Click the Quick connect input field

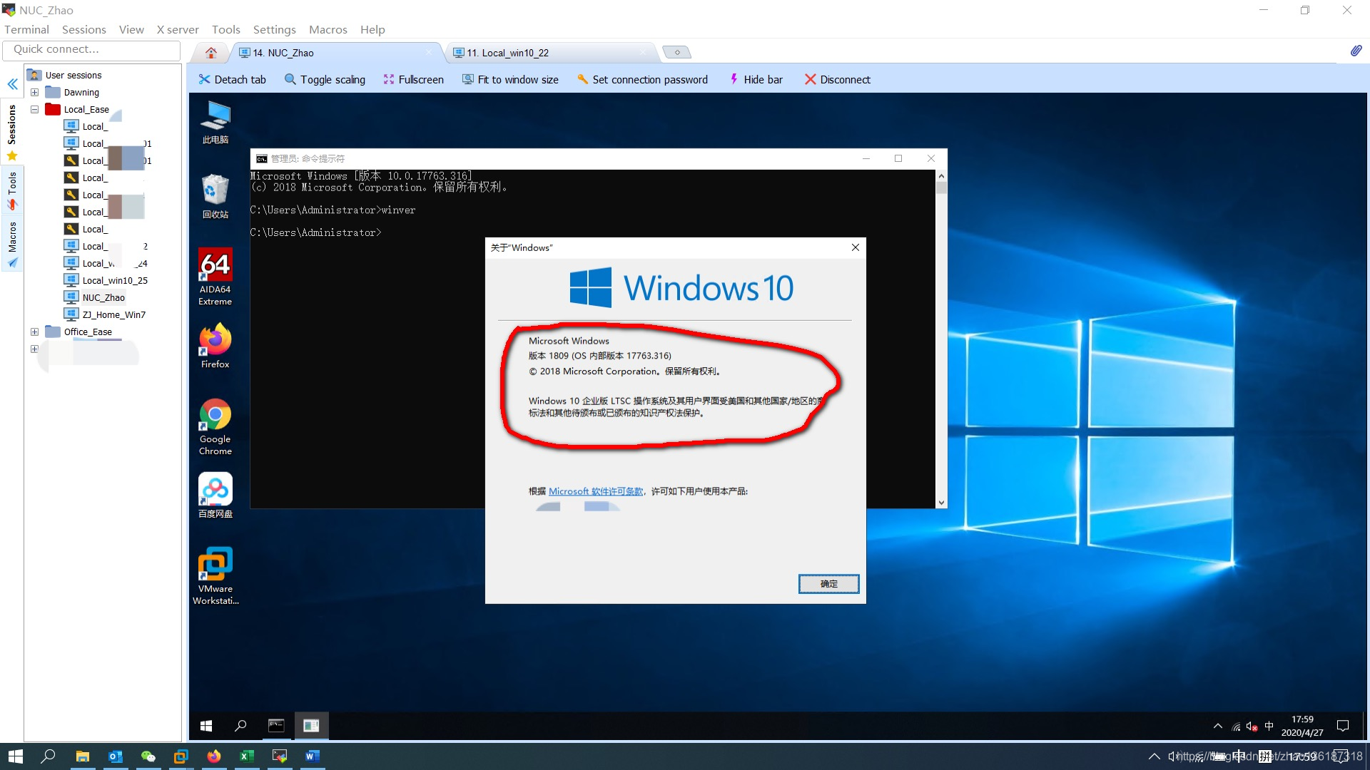coord(91,50)
